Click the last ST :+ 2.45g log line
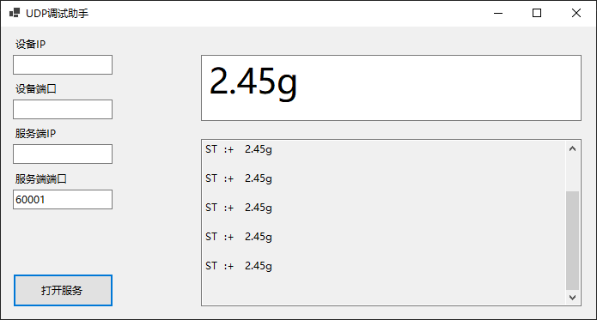 coord(239,266)
